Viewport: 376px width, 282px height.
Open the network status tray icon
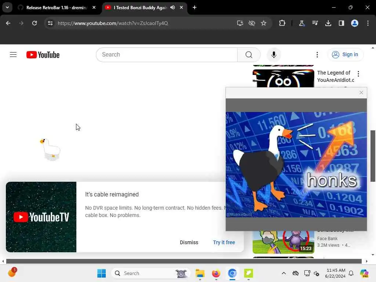307,273
